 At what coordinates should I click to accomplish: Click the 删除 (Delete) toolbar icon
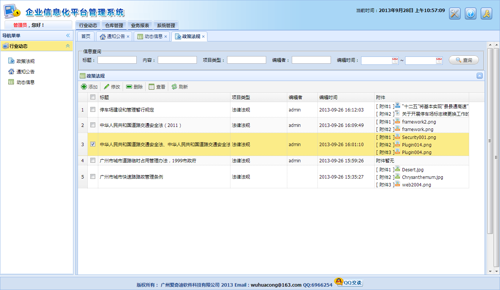[x=135, y=86]
